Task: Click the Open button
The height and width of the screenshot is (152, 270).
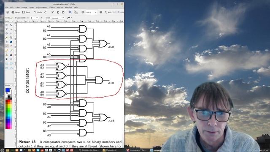Action: [16, 12]
